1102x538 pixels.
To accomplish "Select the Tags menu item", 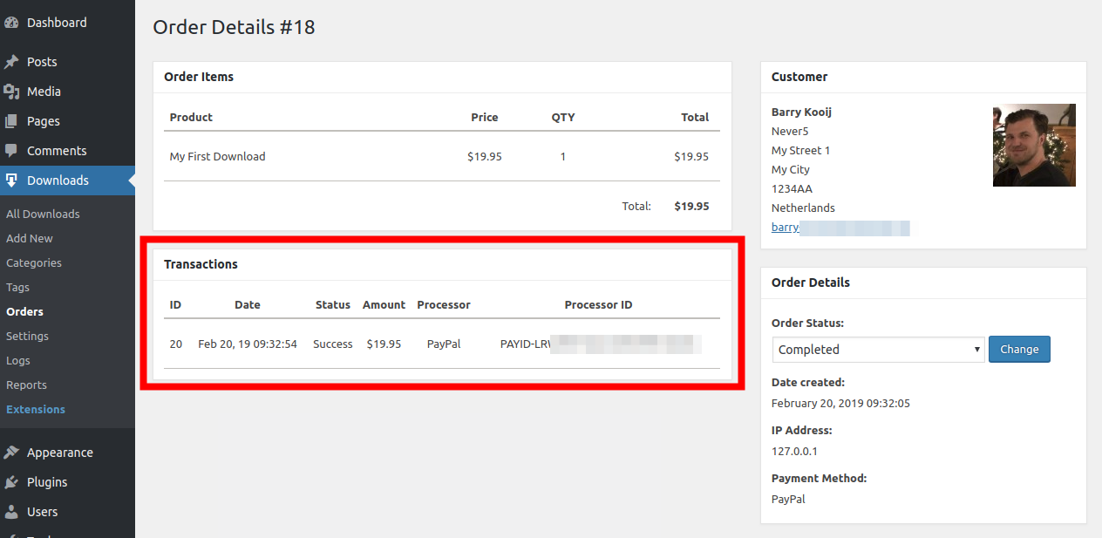I will pyautogui.click(x=19, y=287).
